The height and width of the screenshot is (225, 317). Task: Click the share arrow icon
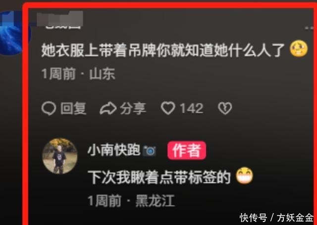pos(108,109)
